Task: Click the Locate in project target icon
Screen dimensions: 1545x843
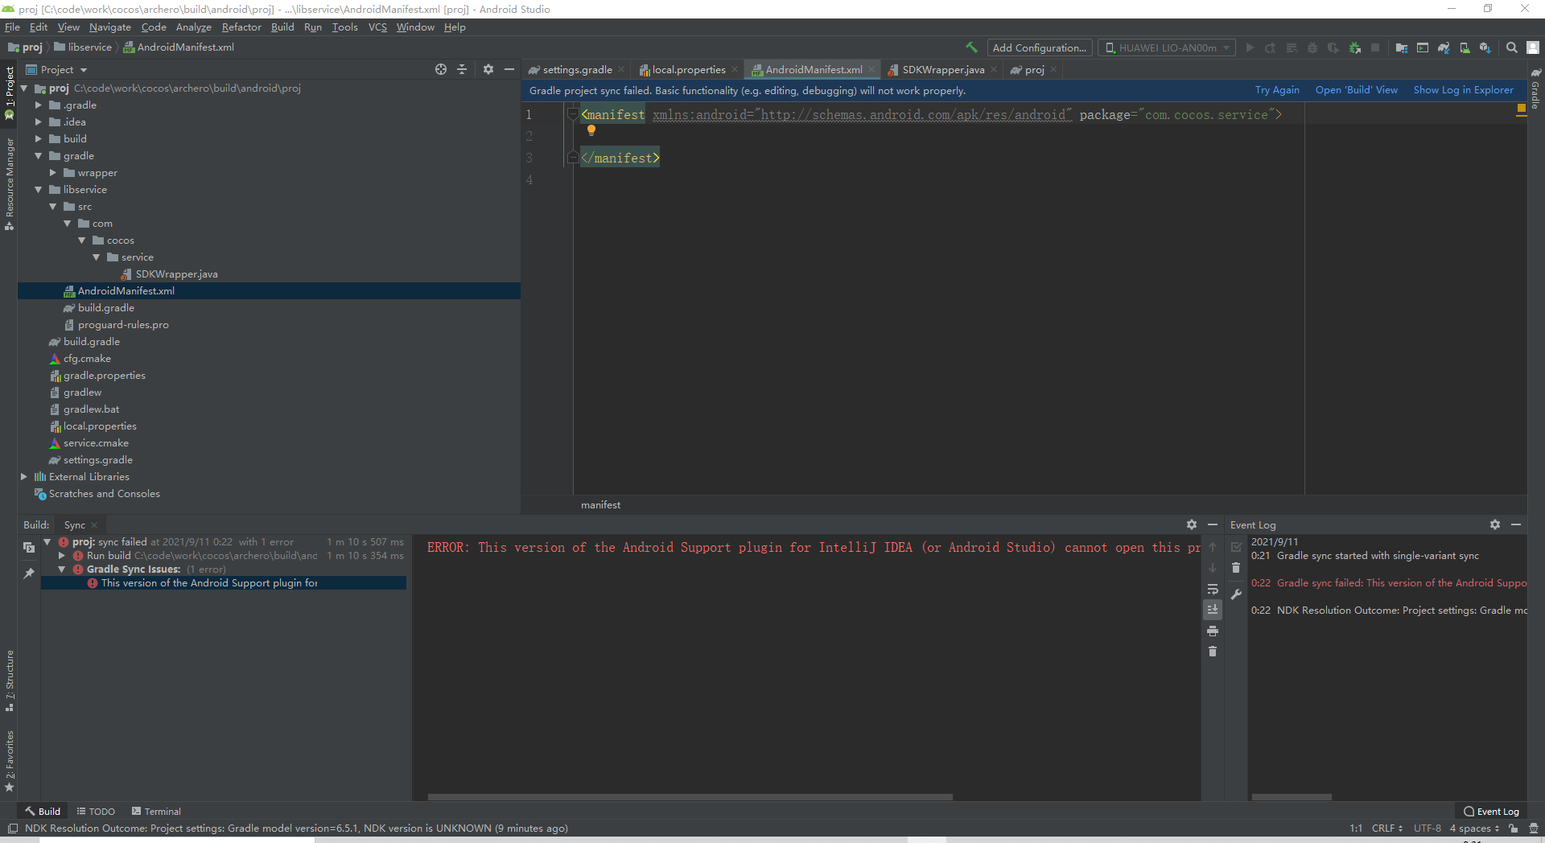Action: point(441,70)
